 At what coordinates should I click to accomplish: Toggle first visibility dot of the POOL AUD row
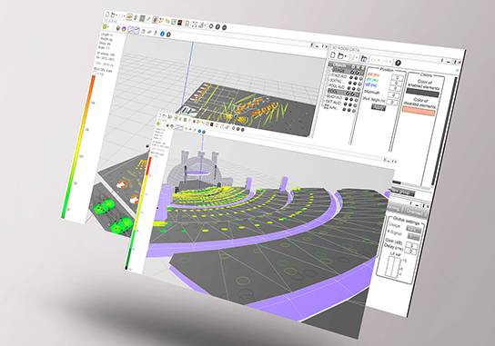[349, 88]
